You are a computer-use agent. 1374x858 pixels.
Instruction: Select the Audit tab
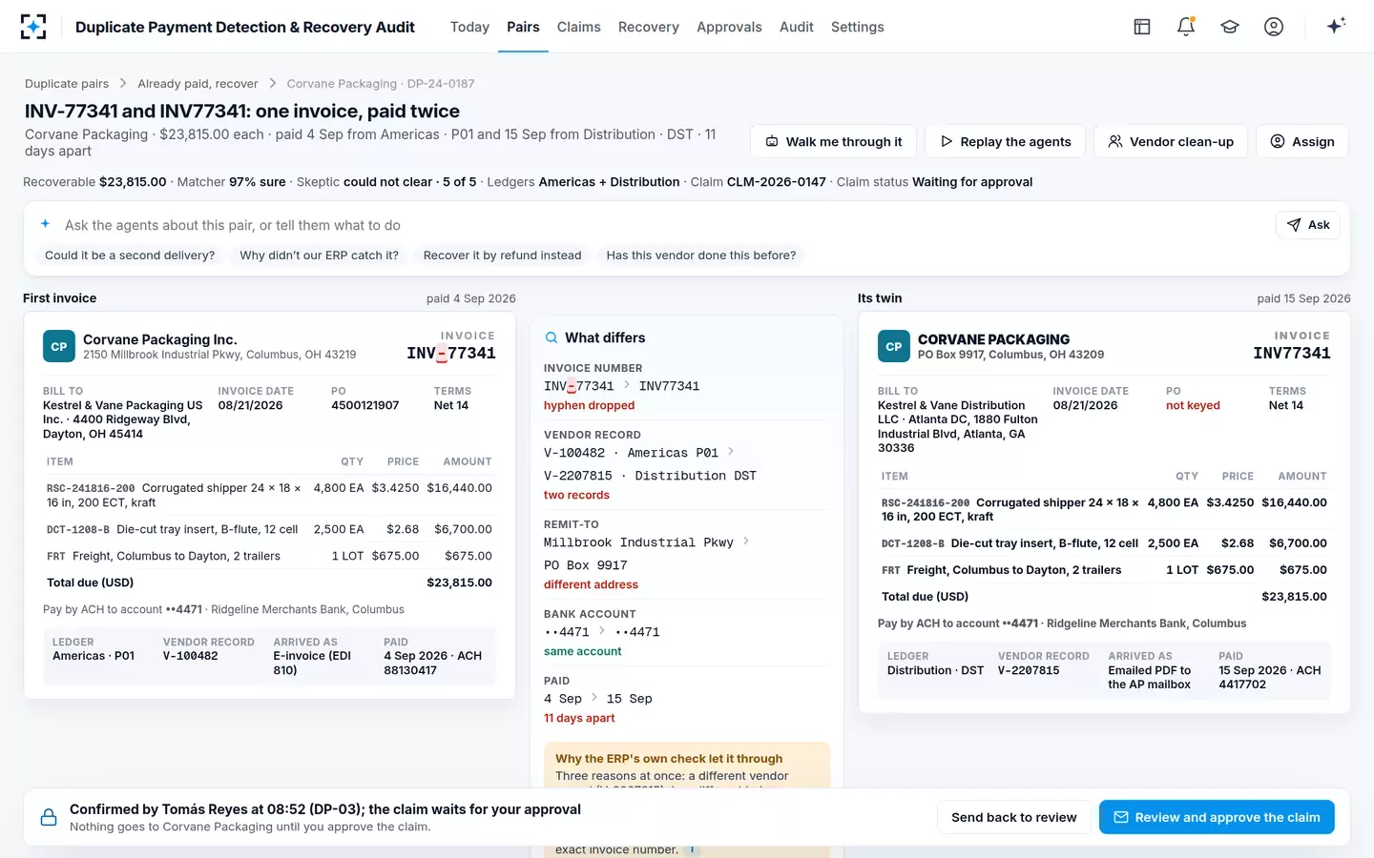797,27
